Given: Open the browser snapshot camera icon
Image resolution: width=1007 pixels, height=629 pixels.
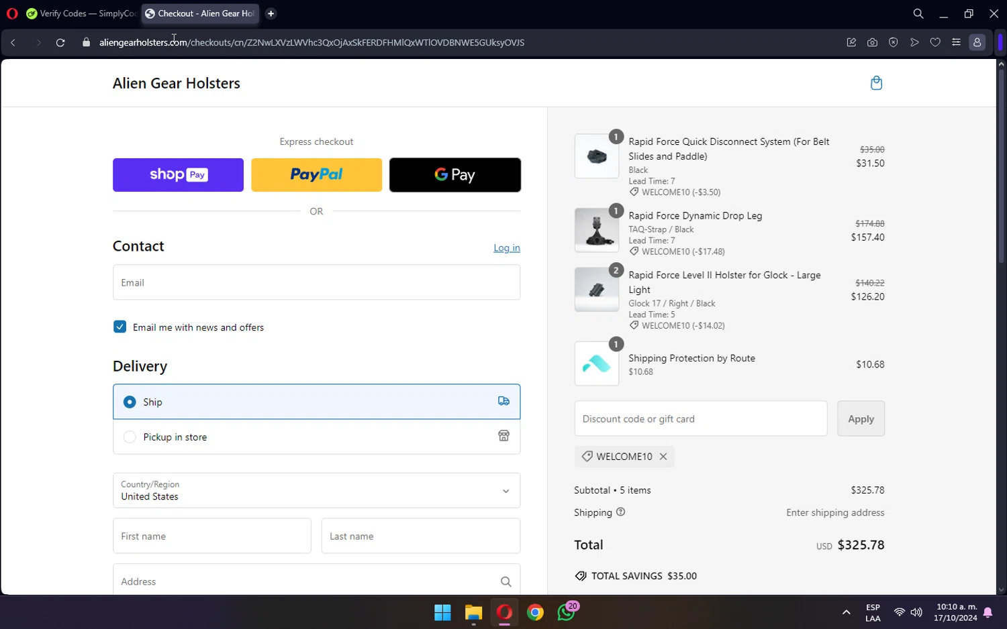Looking at the screenshot, I should tap(872, 42).
